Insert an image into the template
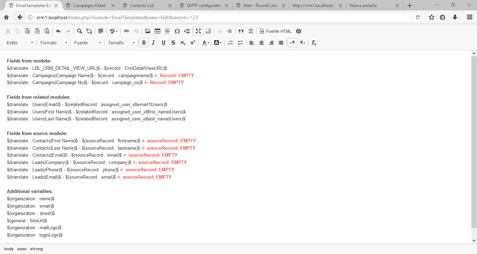This screenshot has width=477, height=254. [x=148, y=31]
